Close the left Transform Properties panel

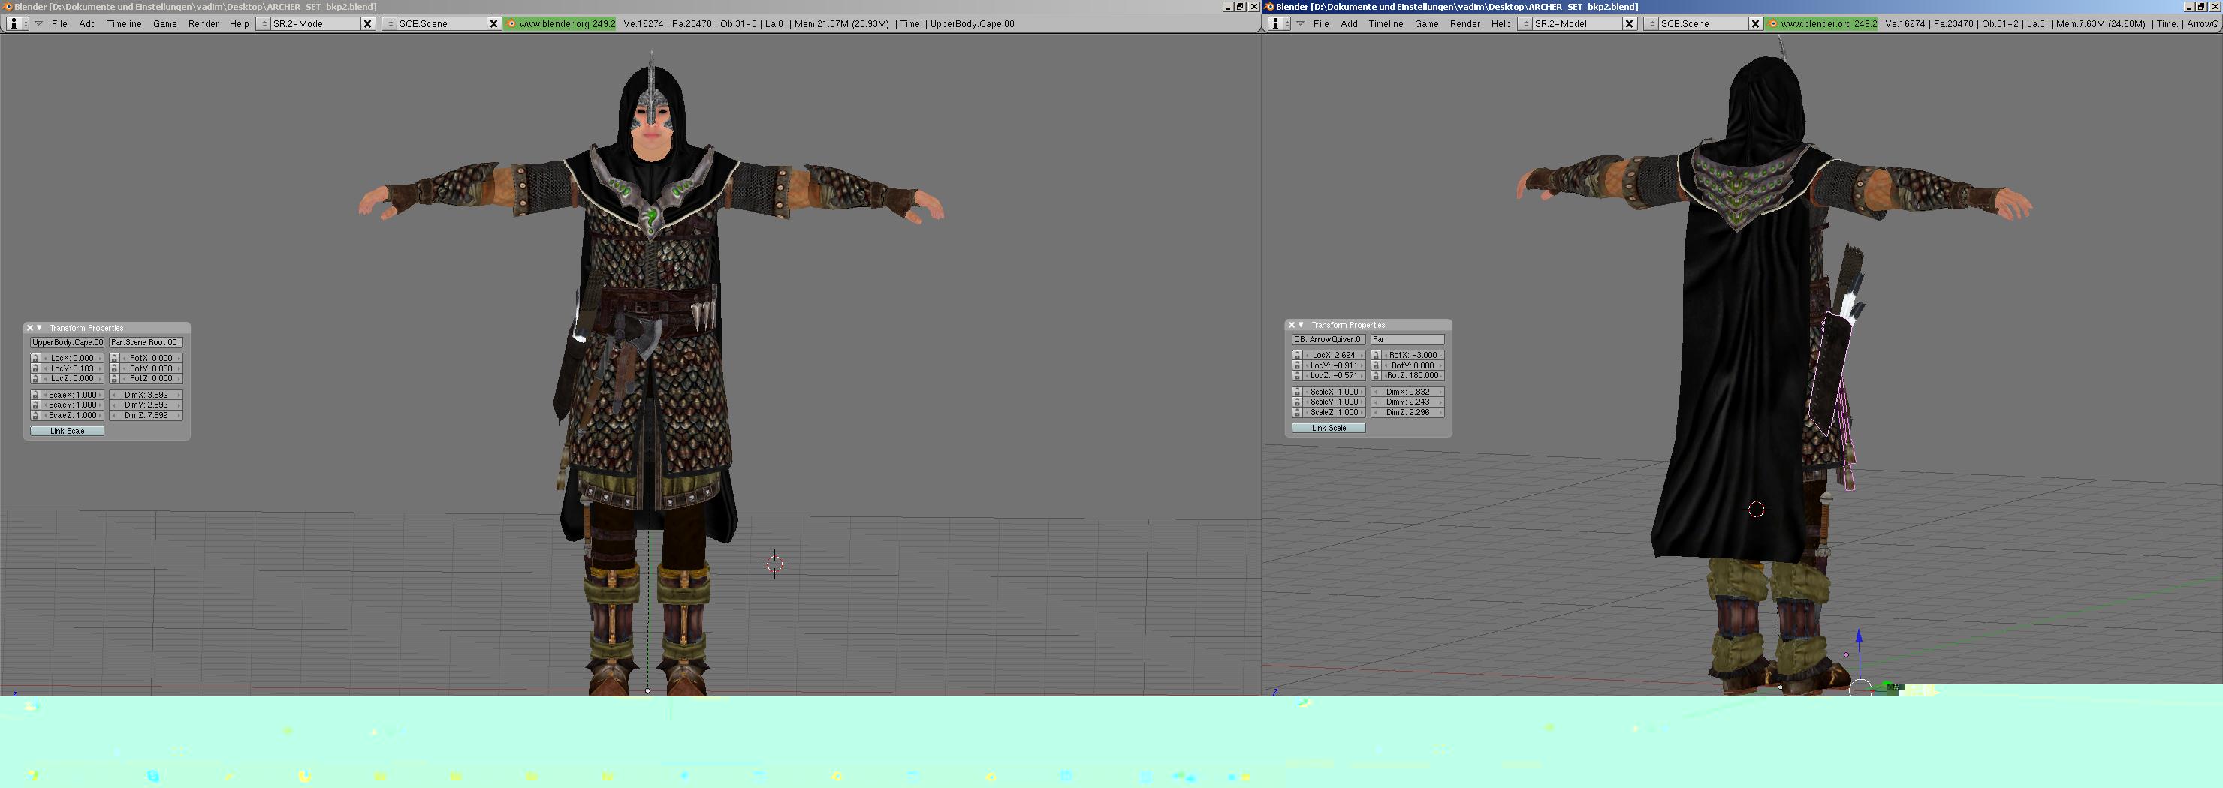point(29,329)
